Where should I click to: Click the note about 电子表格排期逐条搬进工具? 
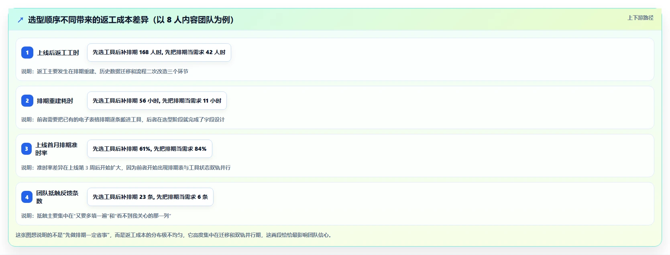[x=123, y=119]
